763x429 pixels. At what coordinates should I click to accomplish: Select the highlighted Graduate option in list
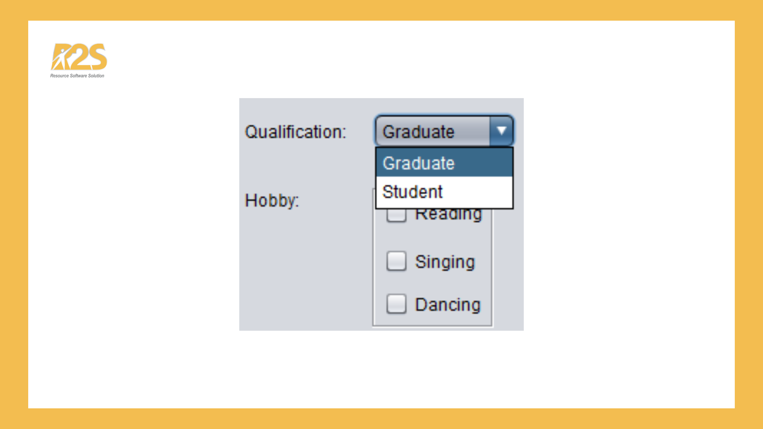click(x=444, y=163)
